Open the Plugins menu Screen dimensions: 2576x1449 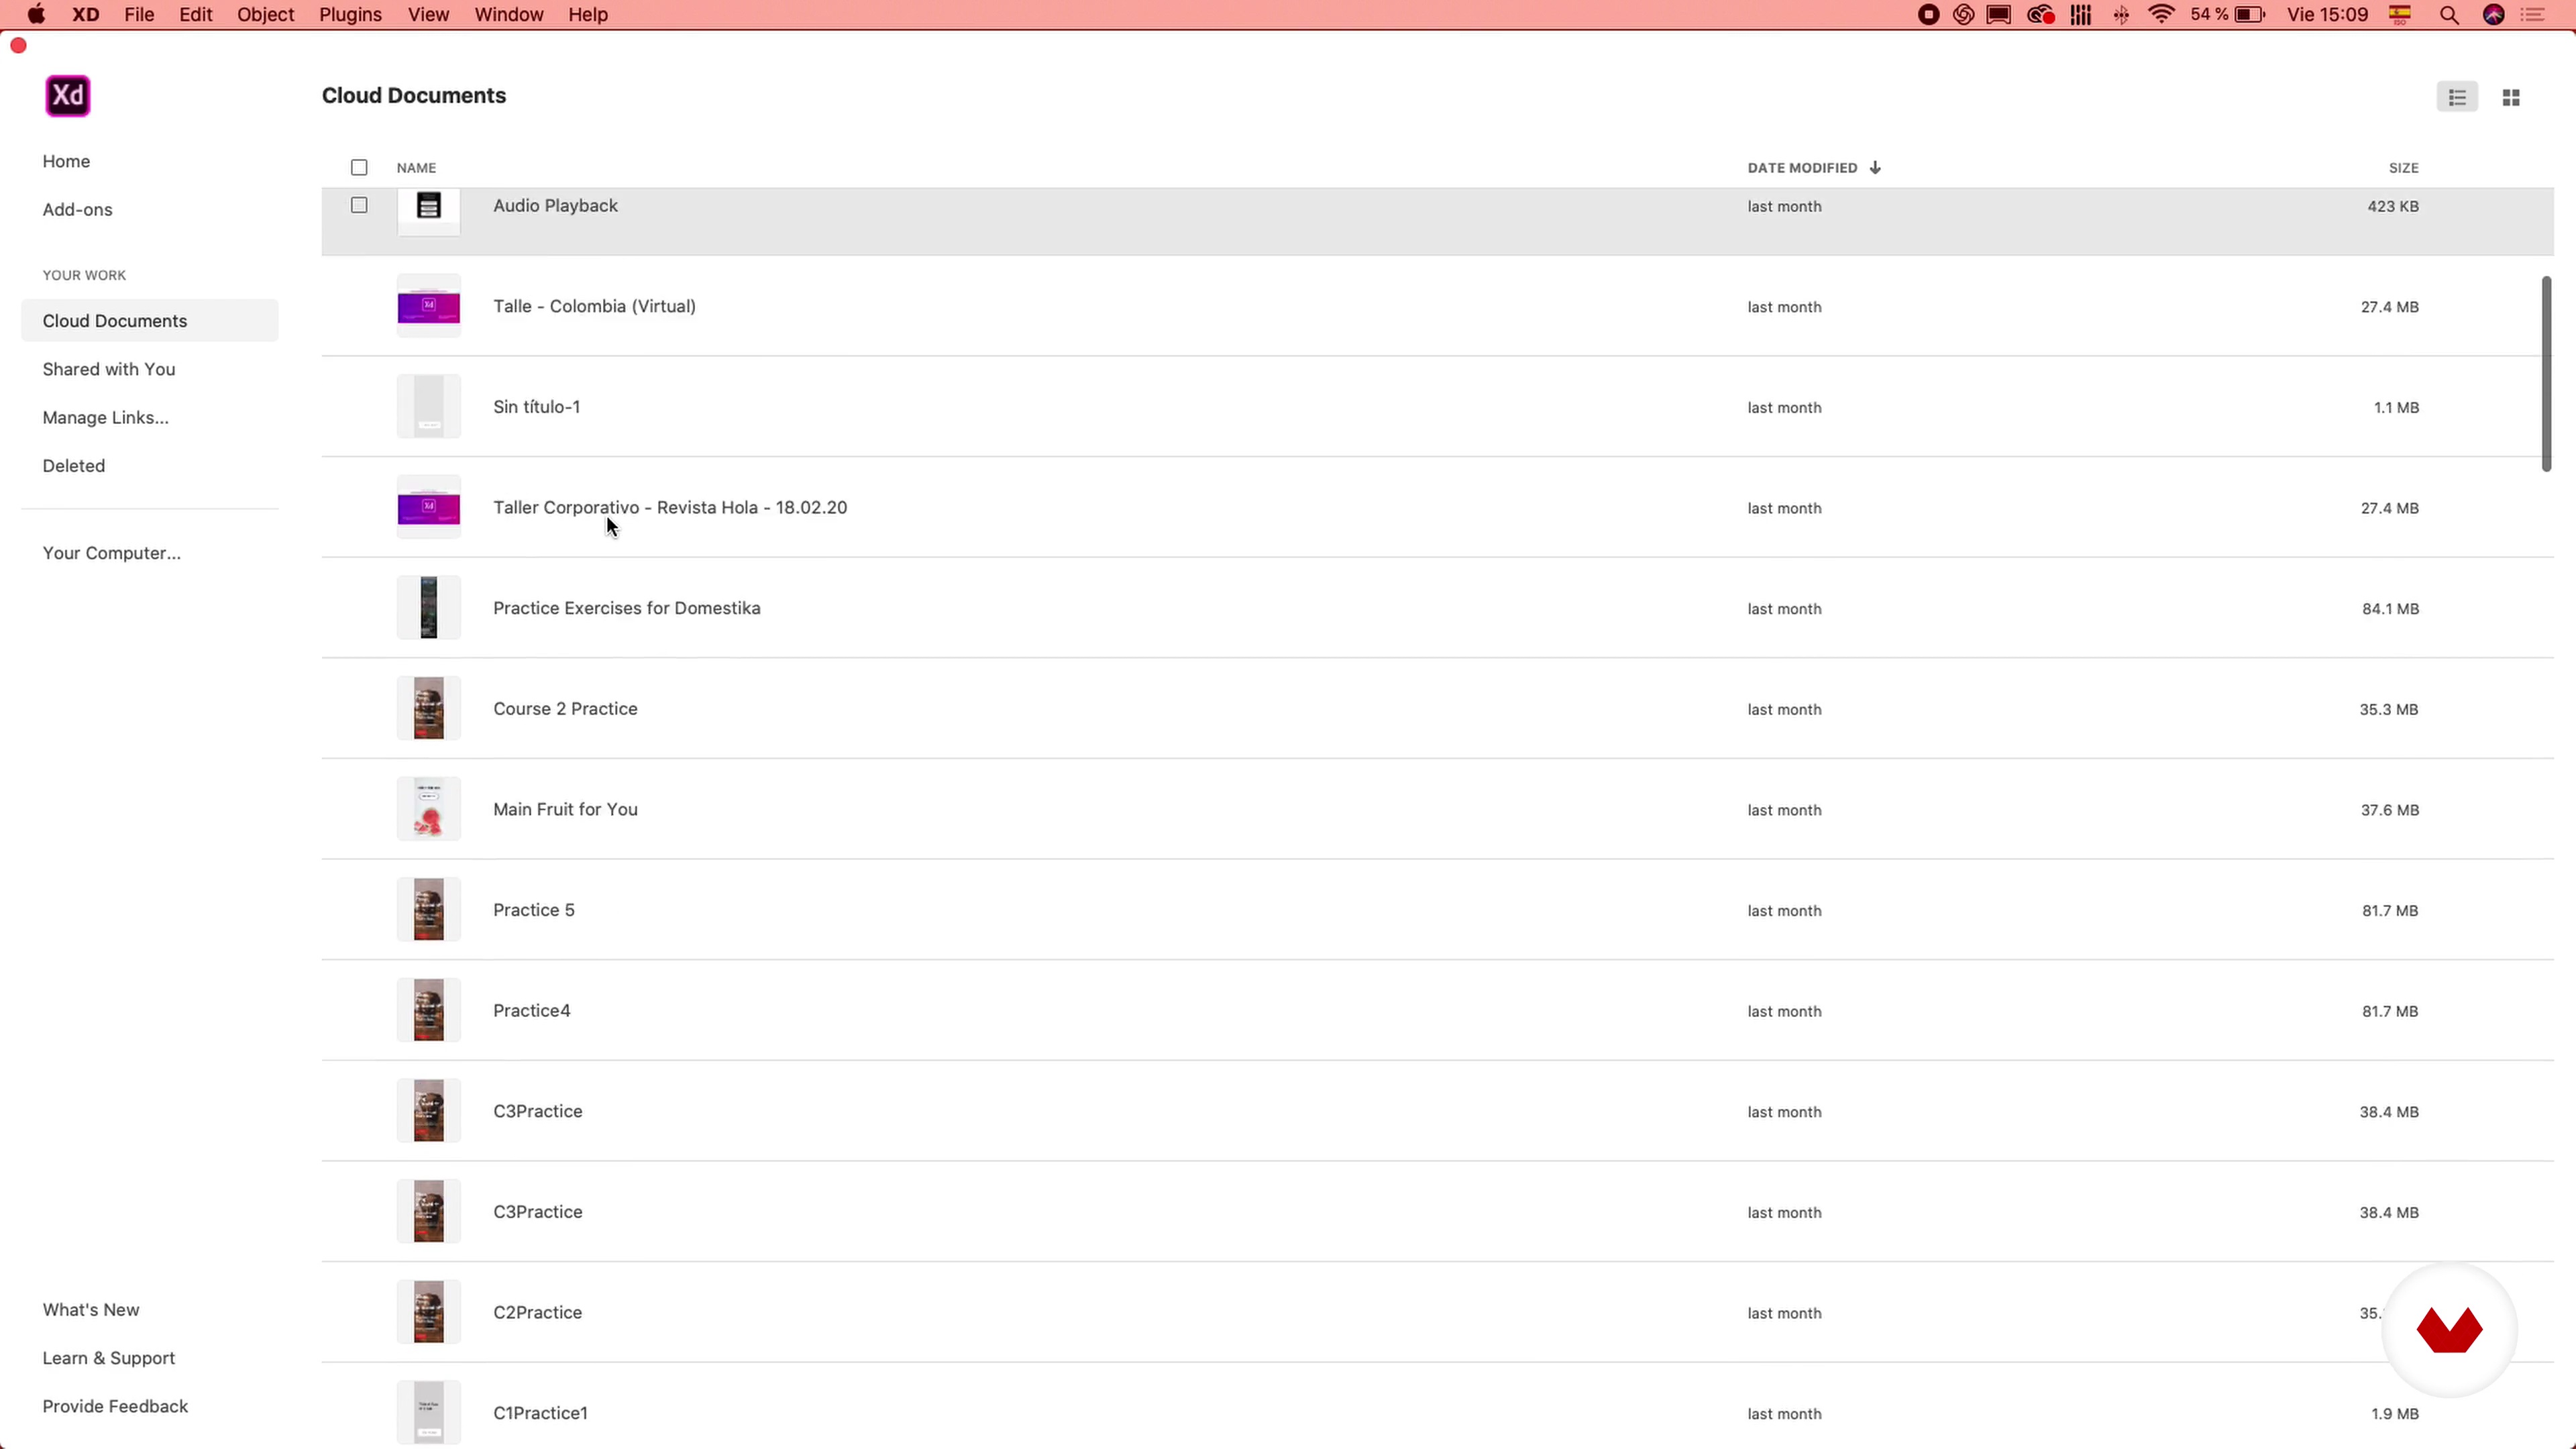pos(350,14)
